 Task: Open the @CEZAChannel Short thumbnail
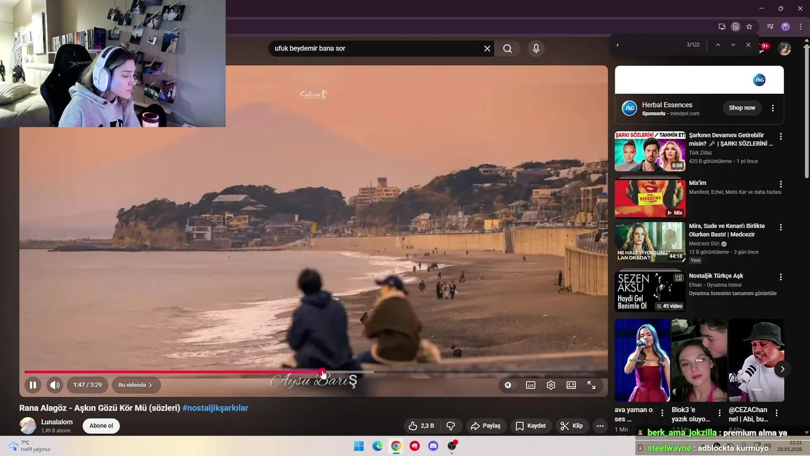[756, 360]
